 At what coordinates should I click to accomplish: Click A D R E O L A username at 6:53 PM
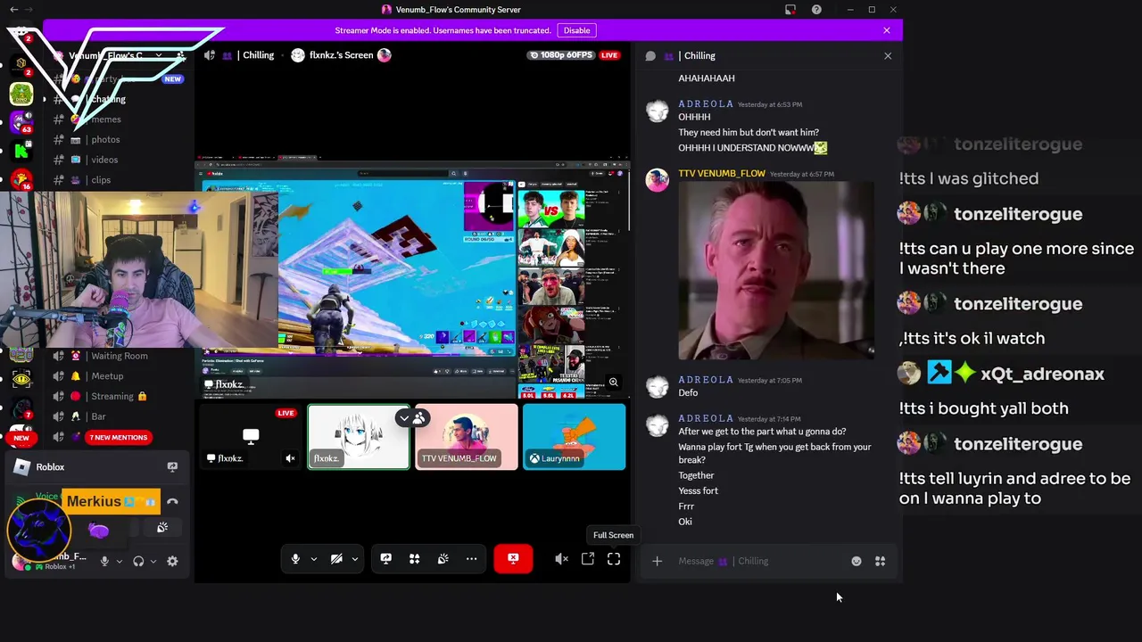tap(706, 103)
